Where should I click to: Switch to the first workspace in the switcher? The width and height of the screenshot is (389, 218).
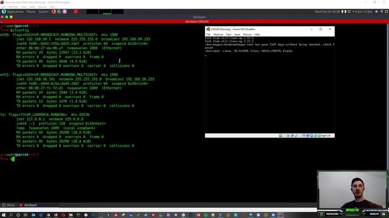92,12
